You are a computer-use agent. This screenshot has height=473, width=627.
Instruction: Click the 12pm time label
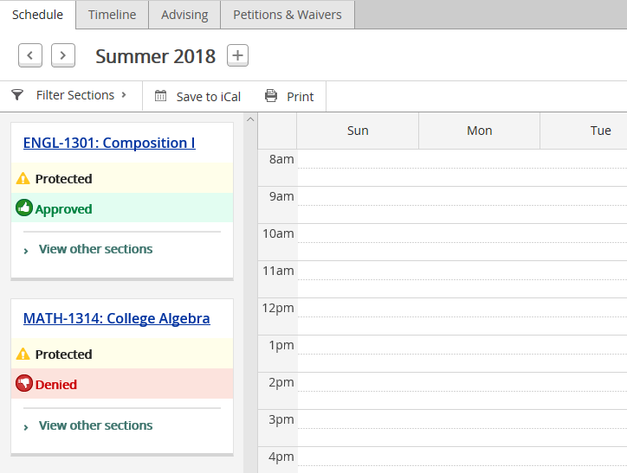point(278,308)
